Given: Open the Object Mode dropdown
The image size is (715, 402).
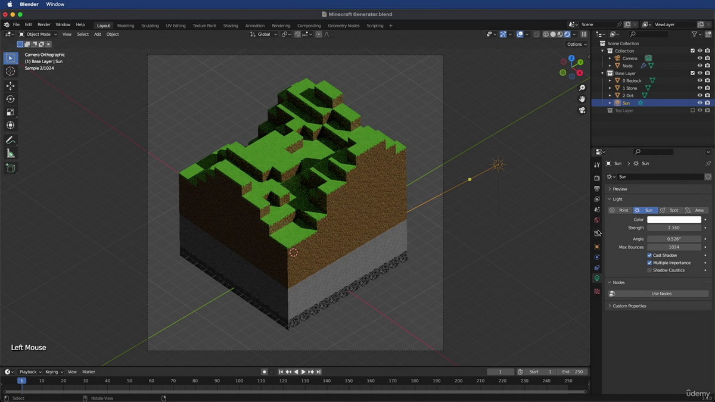Looking at the screenshot, I should [x=38, y=35].
